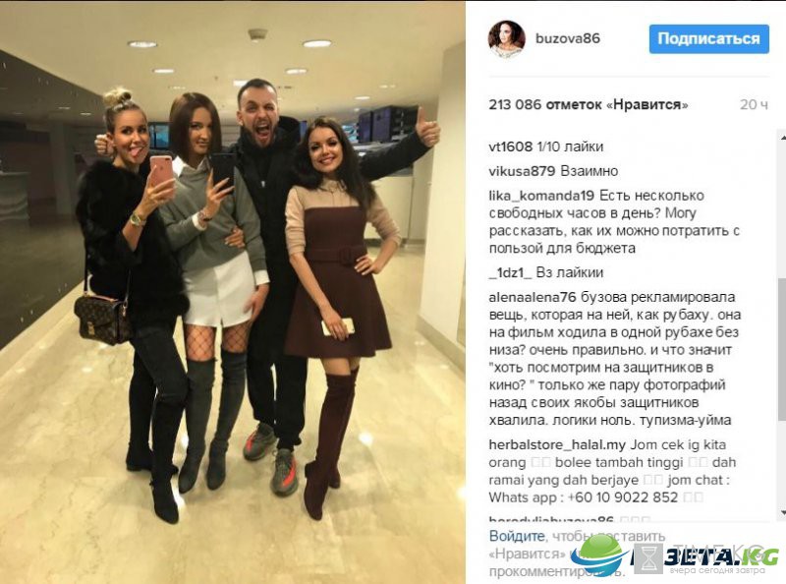Screen dimensions: 786x584
Task: Open the 213 086 отметок «Нравится» likes list
Action: (x=588, y=104)
